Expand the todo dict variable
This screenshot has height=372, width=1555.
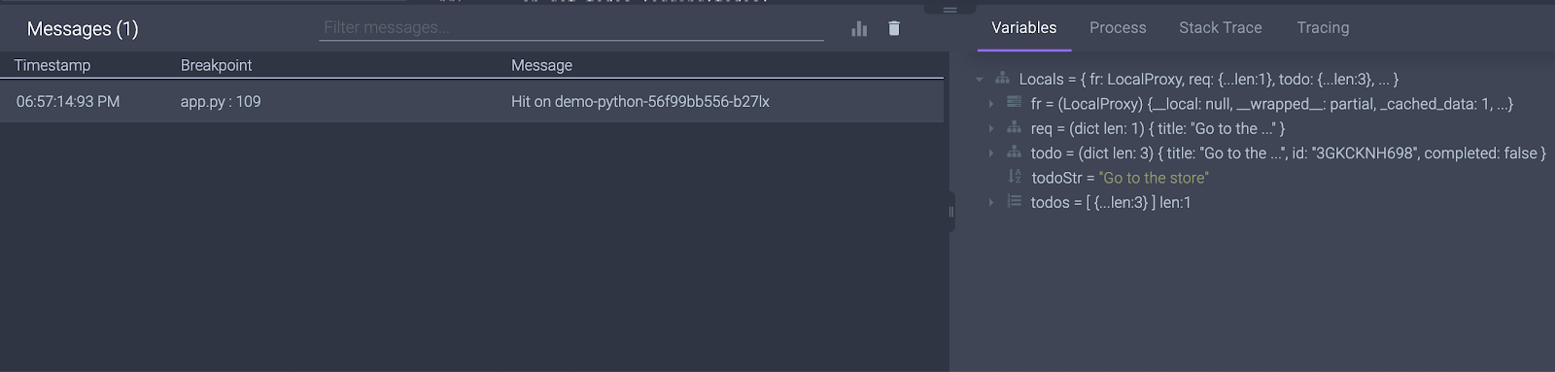click(991, 153)
